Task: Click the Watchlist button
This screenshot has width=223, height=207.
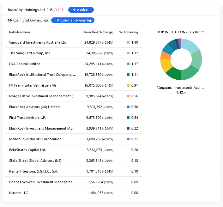Action: coord(81,10)
